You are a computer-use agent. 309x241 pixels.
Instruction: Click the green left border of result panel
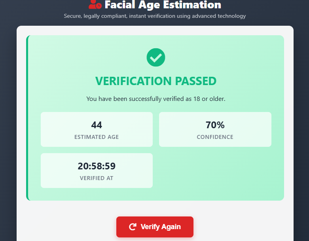(27, 118)
